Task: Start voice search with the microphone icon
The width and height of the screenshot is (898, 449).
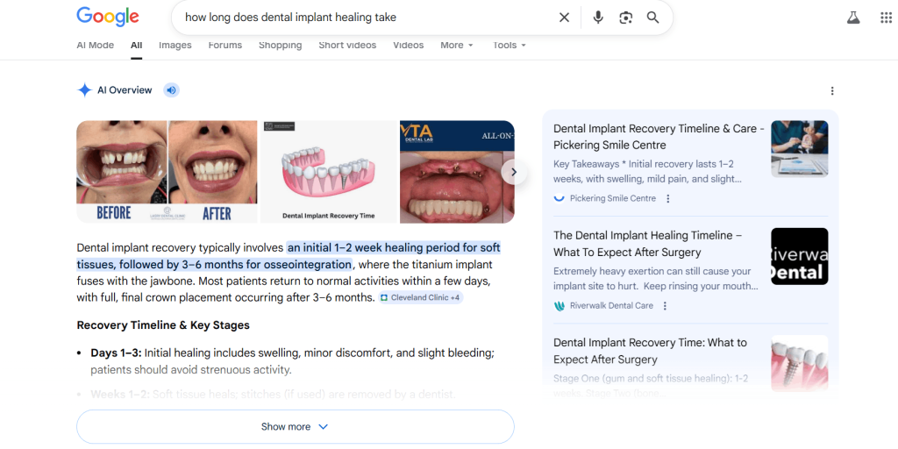Action: pos(598,18)
